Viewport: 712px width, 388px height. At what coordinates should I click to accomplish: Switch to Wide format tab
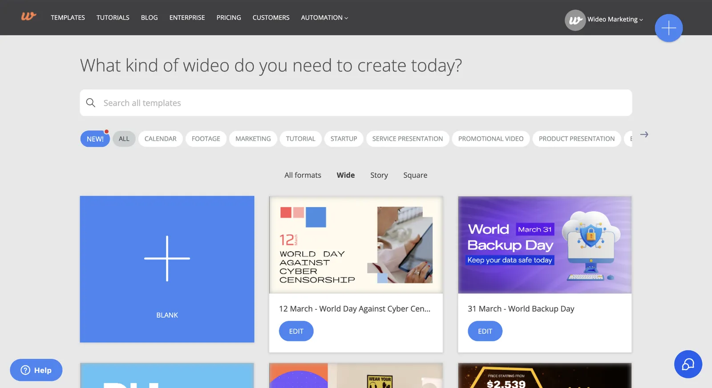click(346, 175)
